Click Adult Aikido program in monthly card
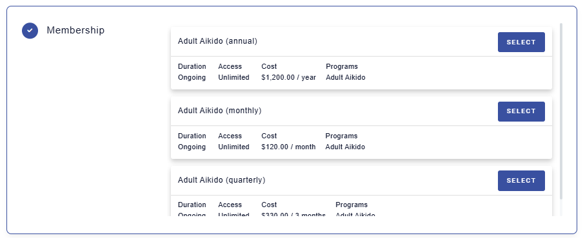Viewport: 585px width, 238px height. point(345,147)
